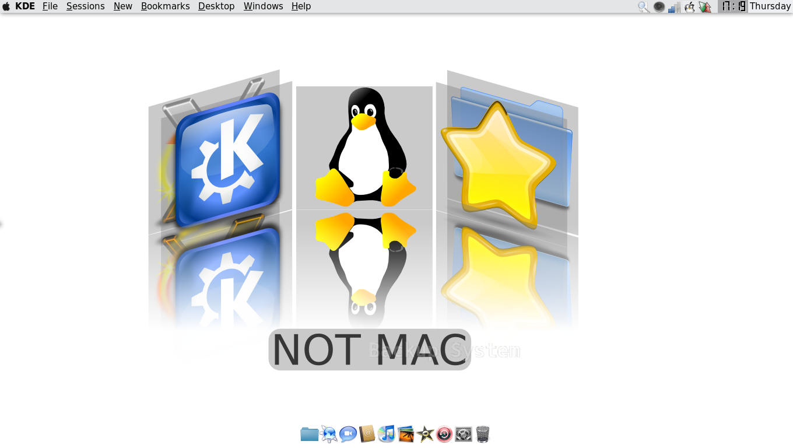This screenshot has height=448, width=793.
Task: Open the Windows menu
Action: pos(264,6)
